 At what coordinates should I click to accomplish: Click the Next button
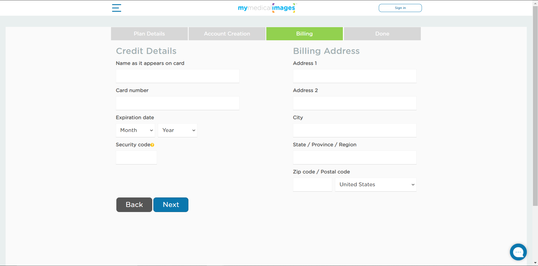click(171, 205)
